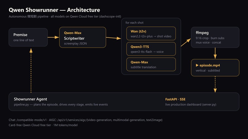Click the pipeline.py description line
This screenshot has height=139, width=248.
(x=61, y=104)
